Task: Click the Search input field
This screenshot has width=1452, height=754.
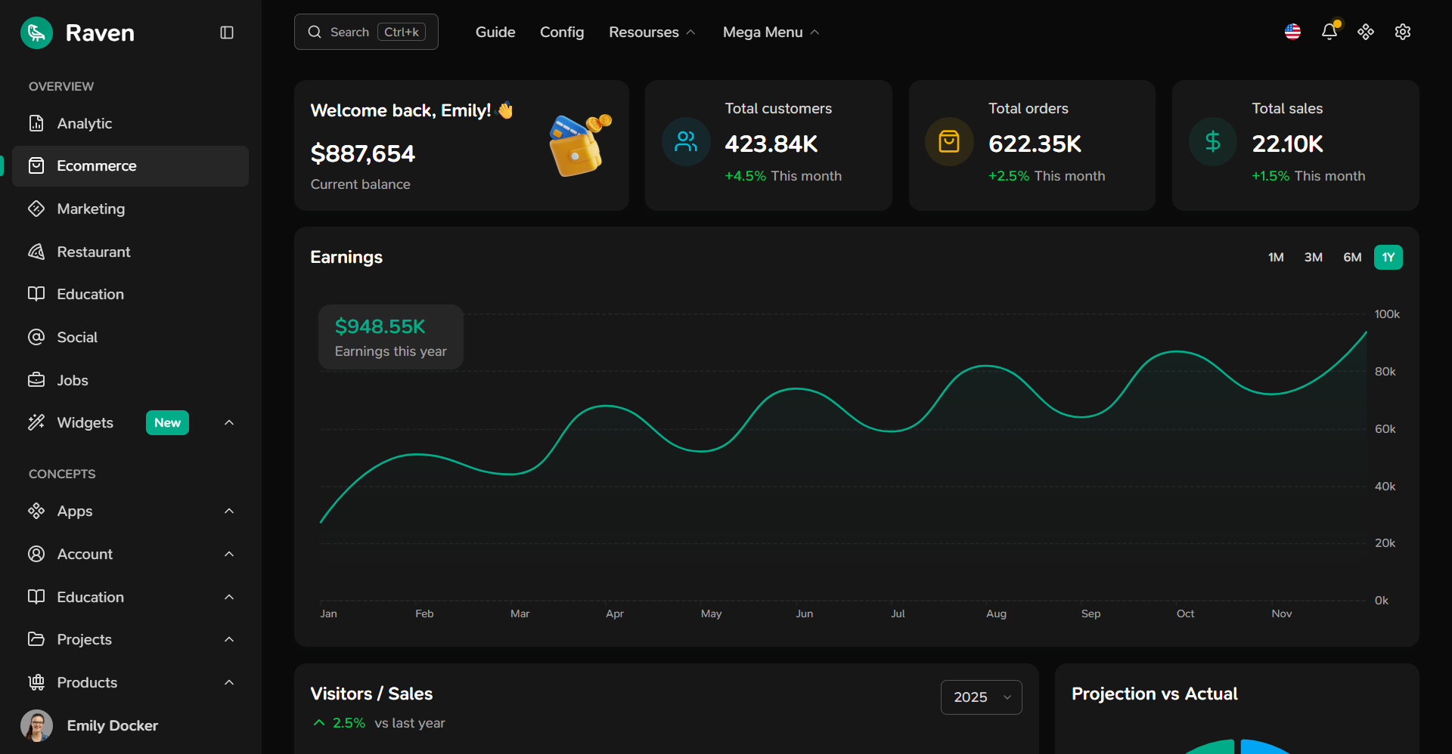Action: click(366, 32)
